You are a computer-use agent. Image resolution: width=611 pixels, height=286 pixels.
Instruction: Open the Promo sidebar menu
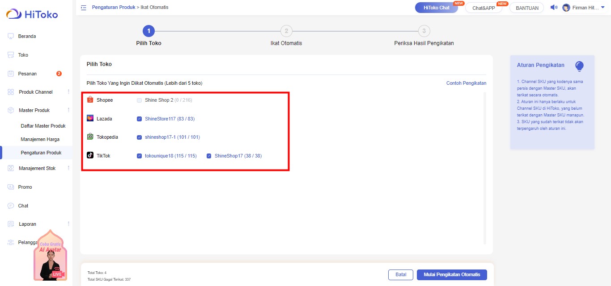(x=25, y=187)
